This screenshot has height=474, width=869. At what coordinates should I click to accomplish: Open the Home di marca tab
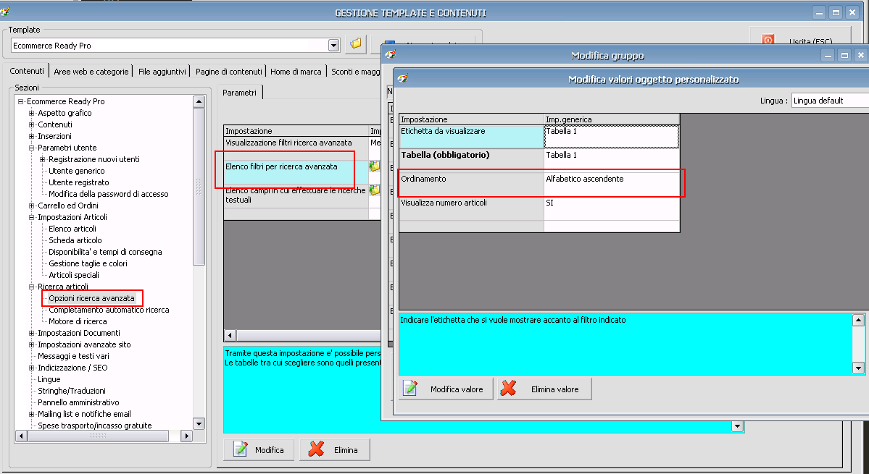coord(296,72)
